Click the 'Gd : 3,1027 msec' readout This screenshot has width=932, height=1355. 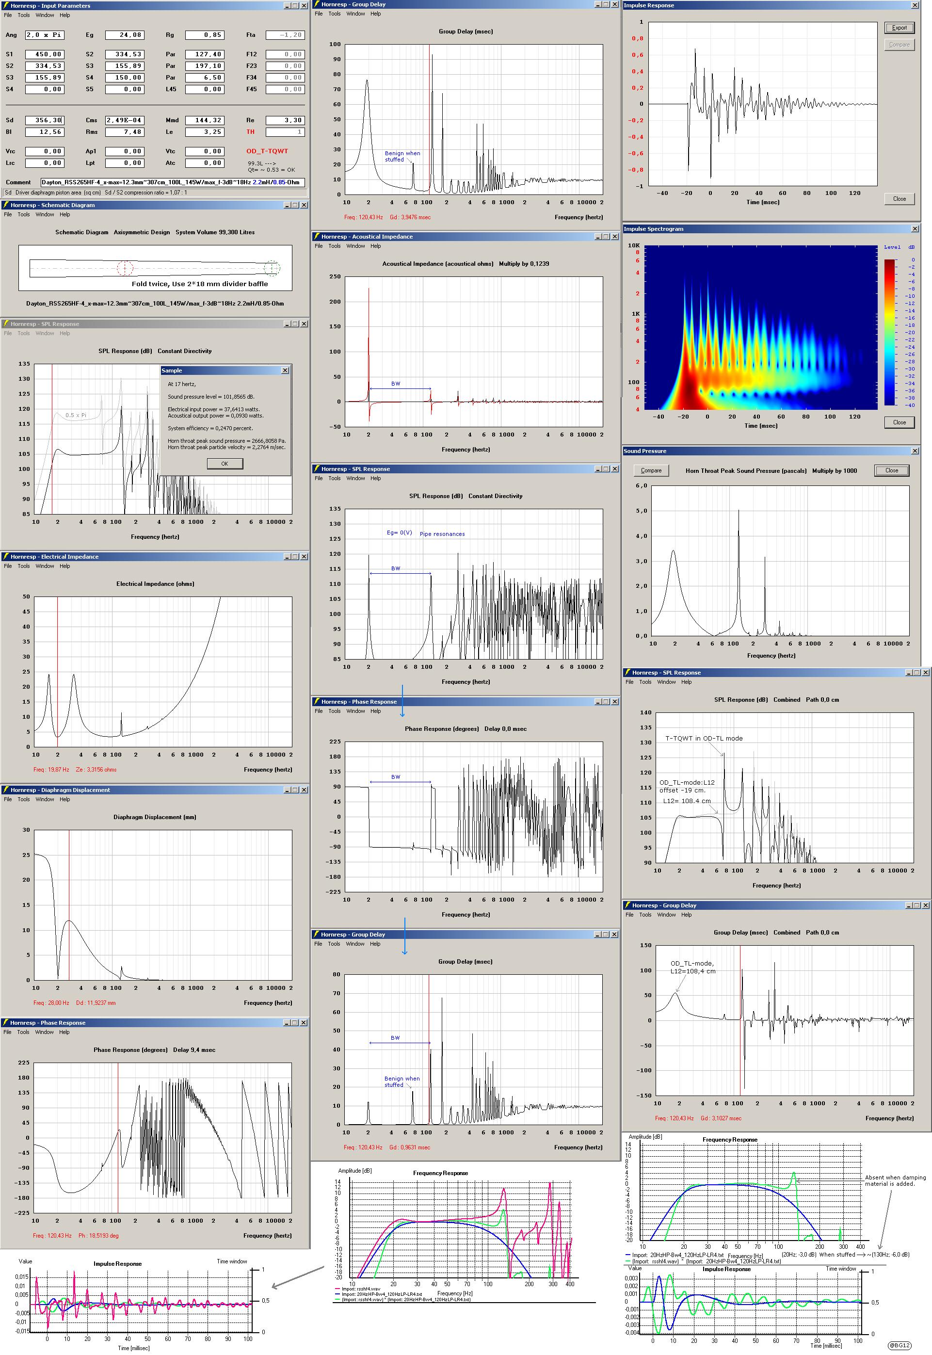[721, 1118]
